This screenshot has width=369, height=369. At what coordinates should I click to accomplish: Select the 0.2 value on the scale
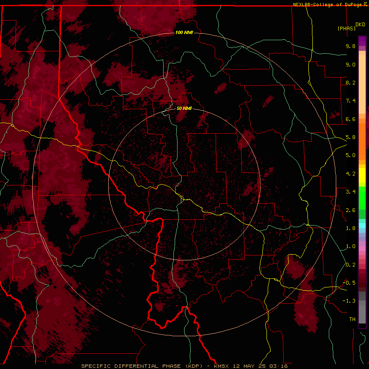click(x=351, y=265)
